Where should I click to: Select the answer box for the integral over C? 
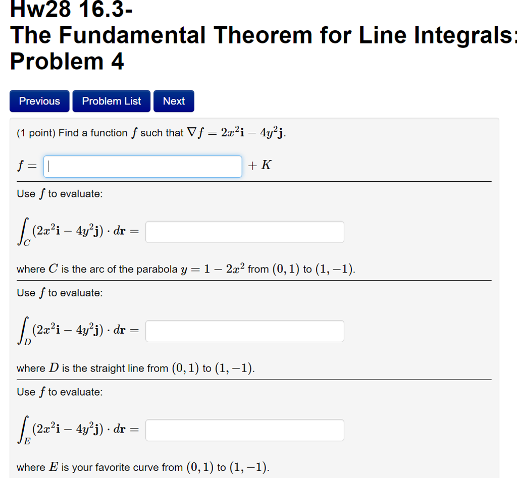click(x=244, y=231)
